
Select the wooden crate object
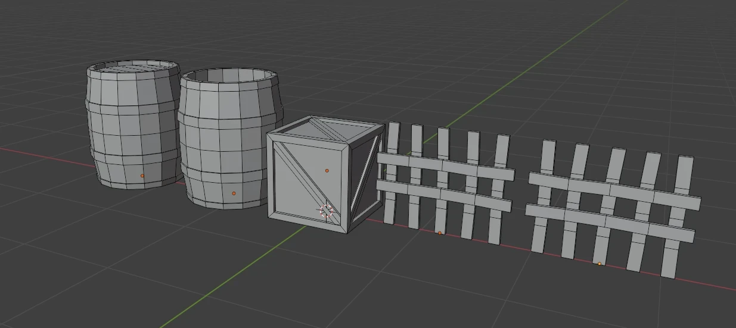point(325,174)
